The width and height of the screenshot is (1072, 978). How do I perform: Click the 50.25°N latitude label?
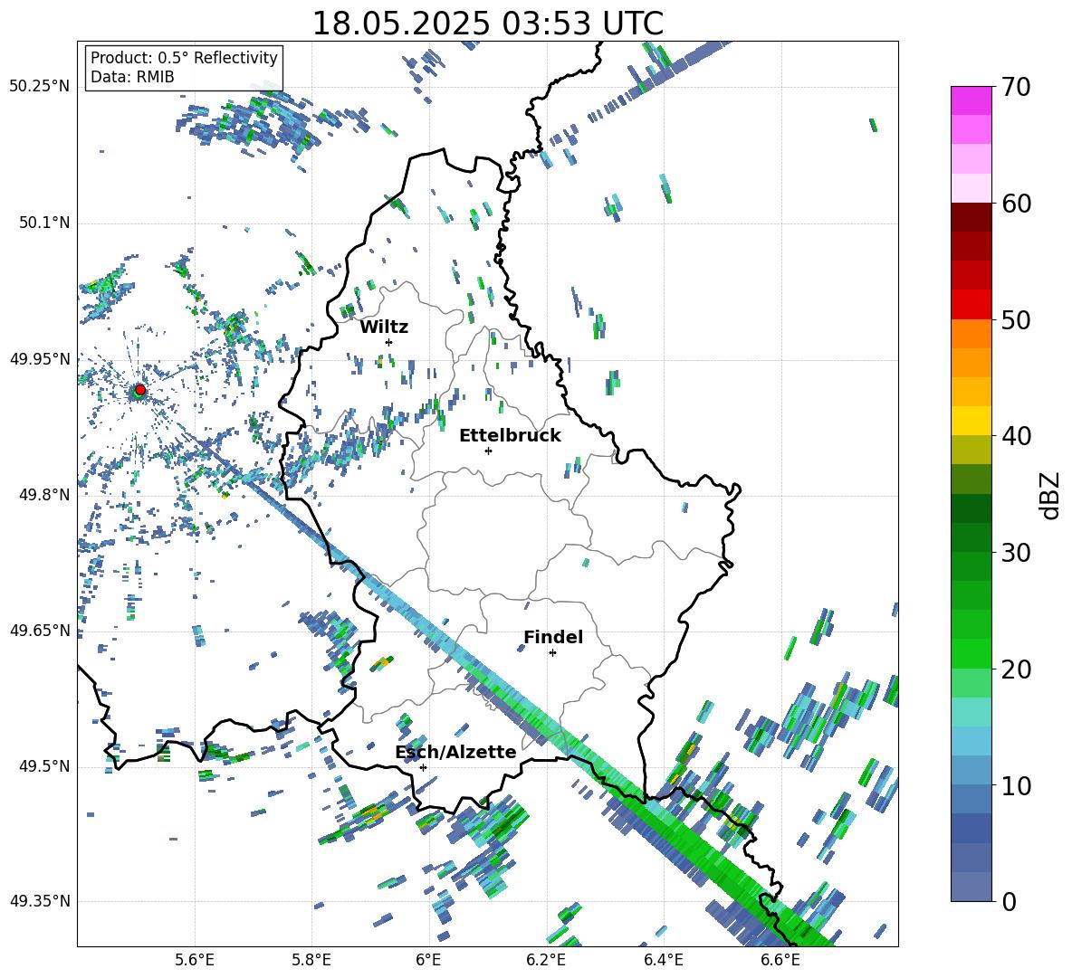[40, 87]
